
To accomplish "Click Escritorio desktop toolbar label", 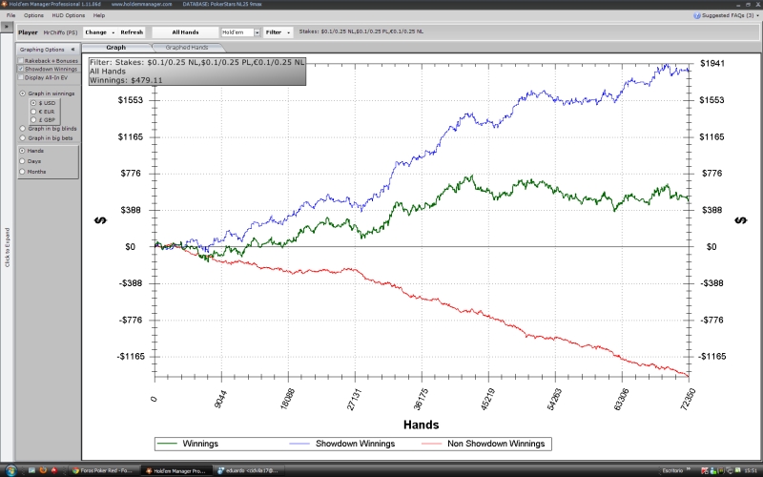I will 672,470.
